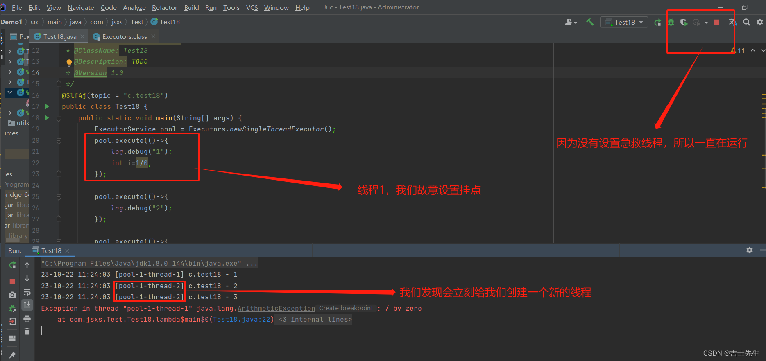Click the Down stack trace arrow
The height and width of the screenshot is (361, 766).
[x=27, y=278]
